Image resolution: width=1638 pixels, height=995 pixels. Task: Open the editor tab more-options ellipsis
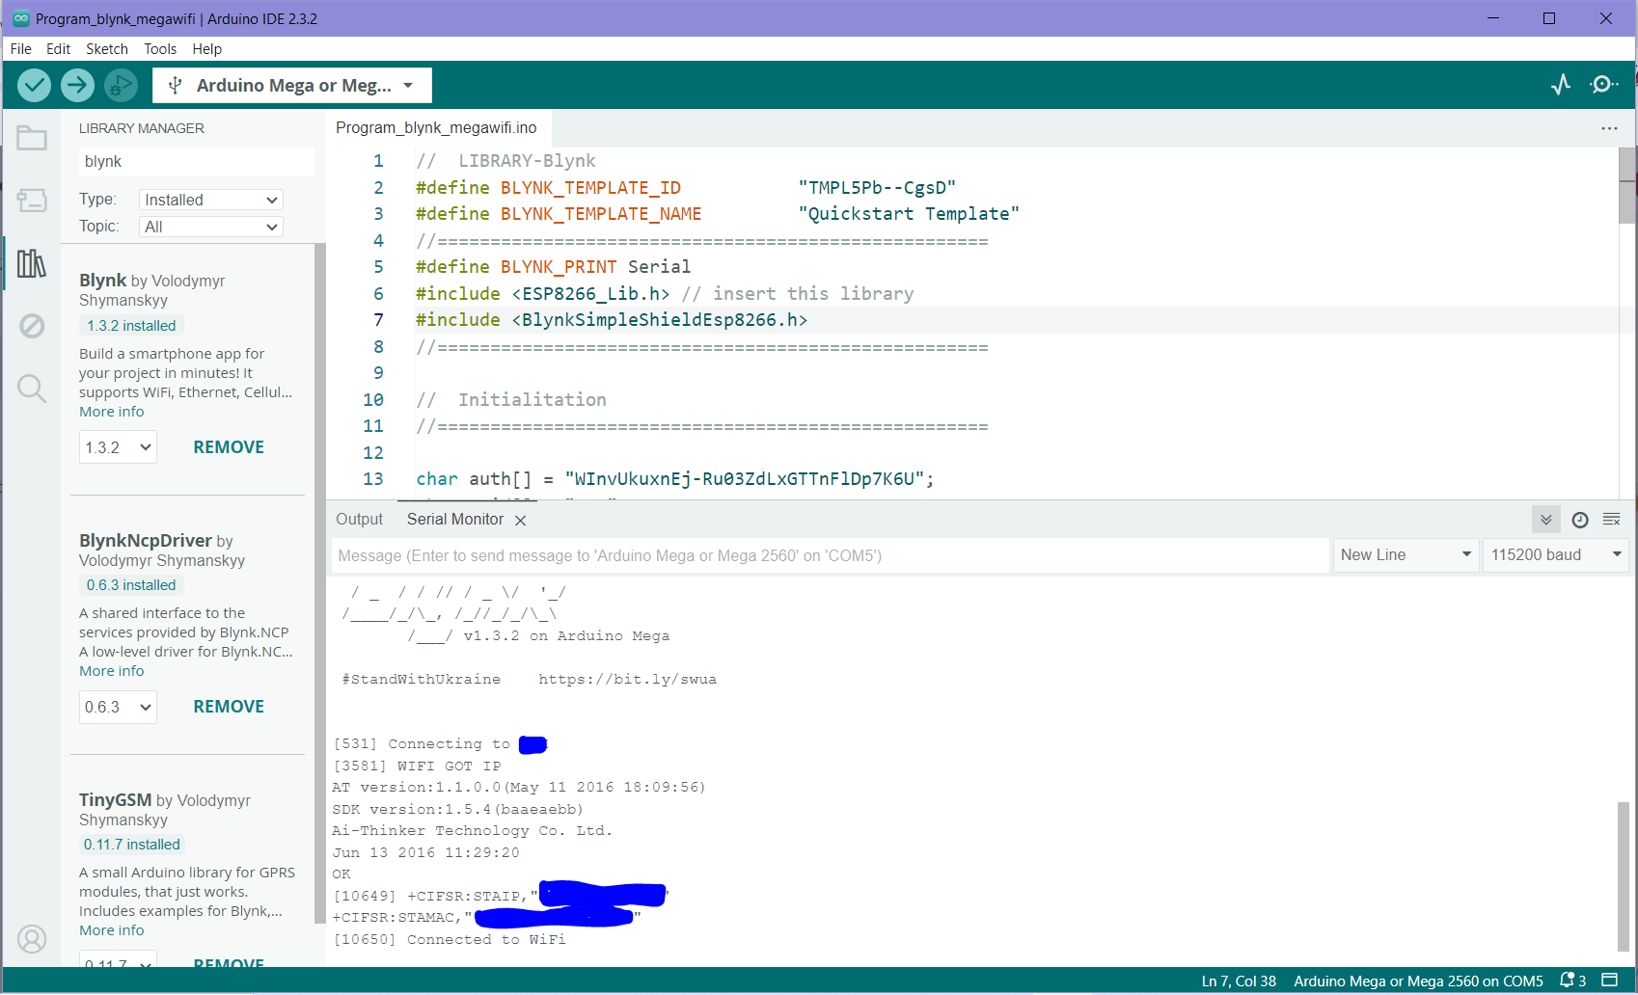point(1609,128)
